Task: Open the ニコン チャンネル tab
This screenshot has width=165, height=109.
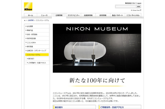Action: coord(133,15)
